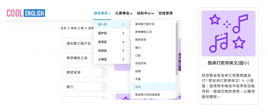The width and height of the screenshot is (268, 112).
Task: Expand the 技高區 submenu arrow
Action: 123,51
